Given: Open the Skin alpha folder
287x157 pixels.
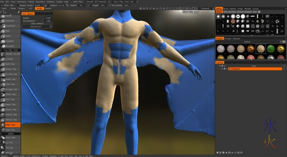Looking at the screenshot, I should click(x=255, y=12).
